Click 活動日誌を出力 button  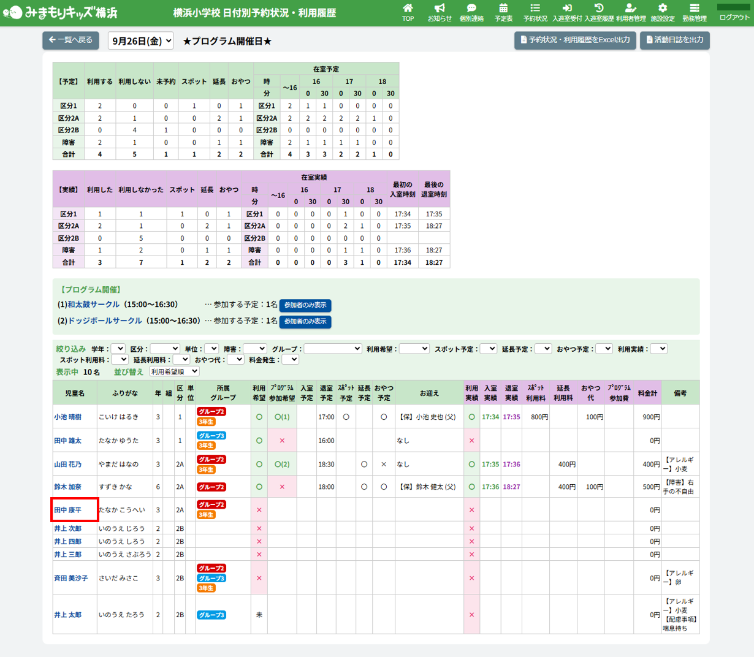(674, 40)
